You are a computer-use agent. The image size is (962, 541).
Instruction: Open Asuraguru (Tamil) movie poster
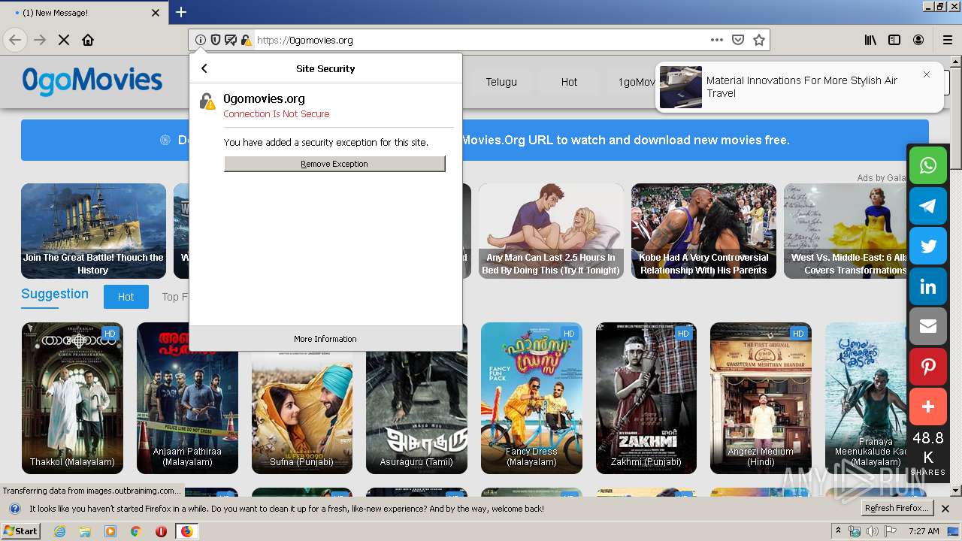click(x=416, y=413)
